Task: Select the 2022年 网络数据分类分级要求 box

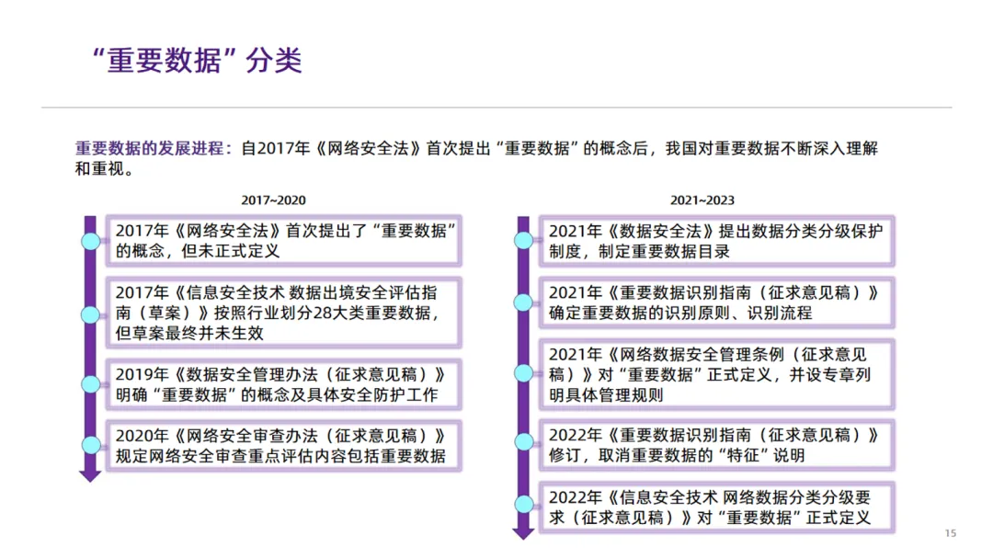Action: point(717,508)
